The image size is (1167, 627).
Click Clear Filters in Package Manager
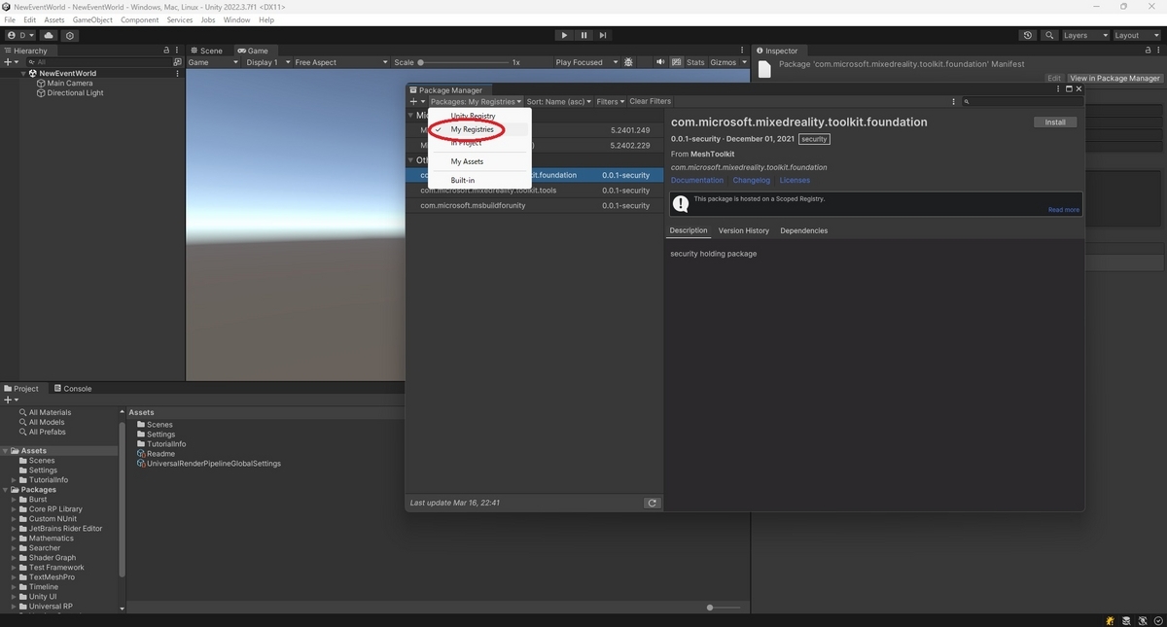(650, 101)
